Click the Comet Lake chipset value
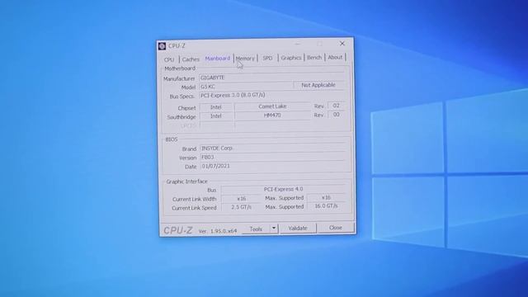Screen dimensions: 528x297 point(272,106)
